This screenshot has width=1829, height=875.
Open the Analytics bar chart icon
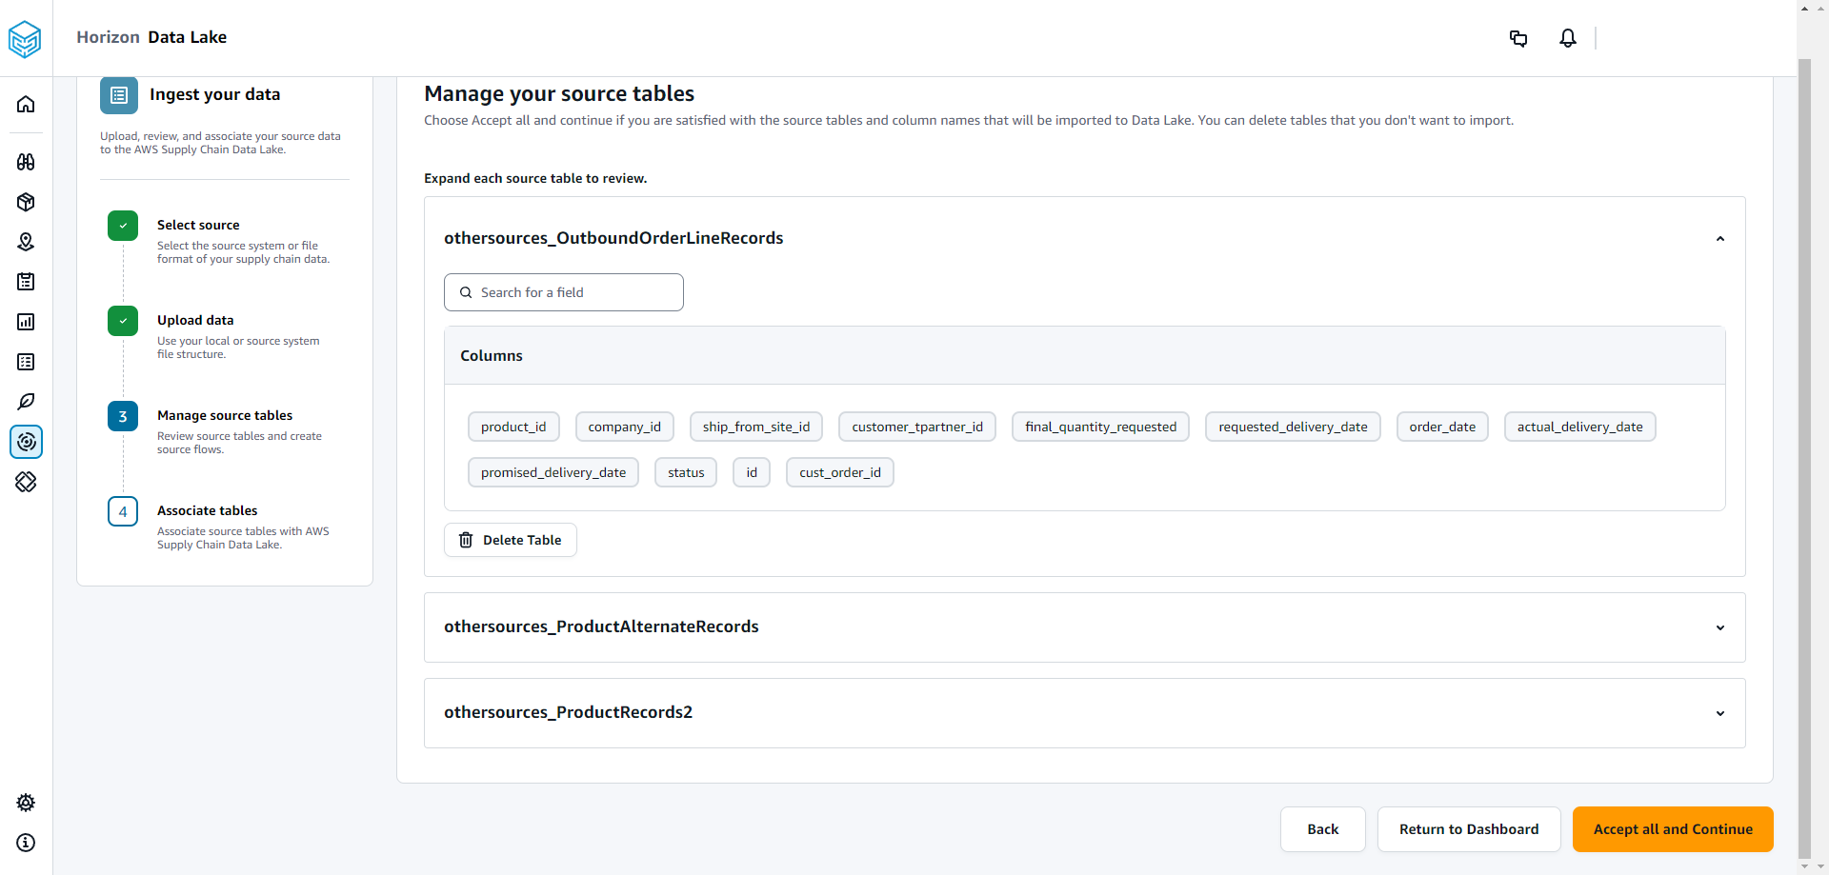pos(26,321)
